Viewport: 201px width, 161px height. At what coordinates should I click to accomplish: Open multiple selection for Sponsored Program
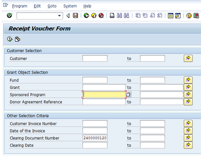pyautogui.click(x=188, y=95)
